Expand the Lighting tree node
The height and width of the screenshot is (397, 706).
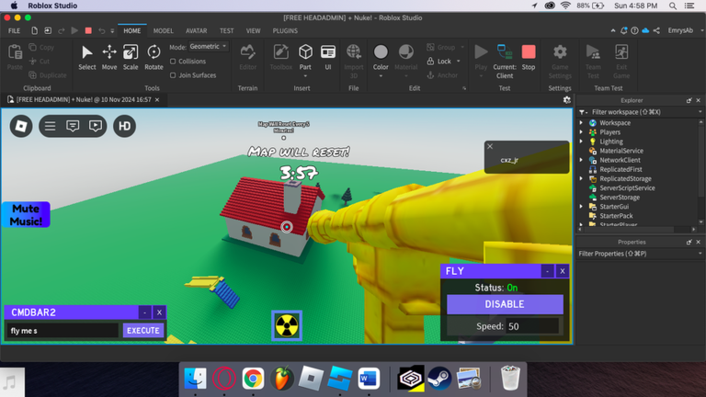[x=581, y=142]
